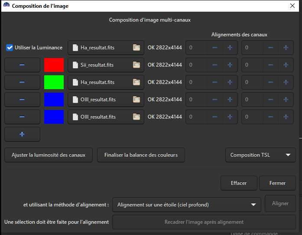The height and width of the screenshot is (235, 302).
Task: Decrease second alignment value in Sii row
Action: click(x=271, y=65)
